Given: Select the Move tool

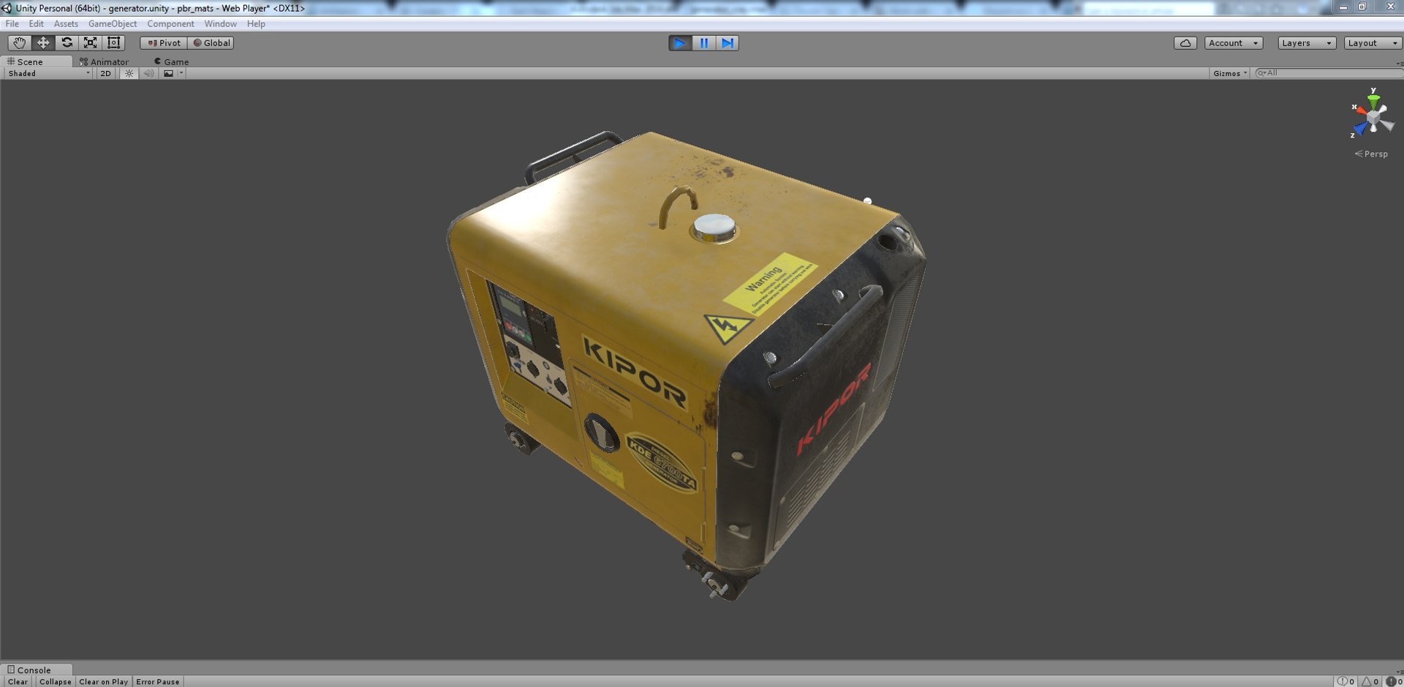Looking at the screenshot, I should tap(43, 43).
